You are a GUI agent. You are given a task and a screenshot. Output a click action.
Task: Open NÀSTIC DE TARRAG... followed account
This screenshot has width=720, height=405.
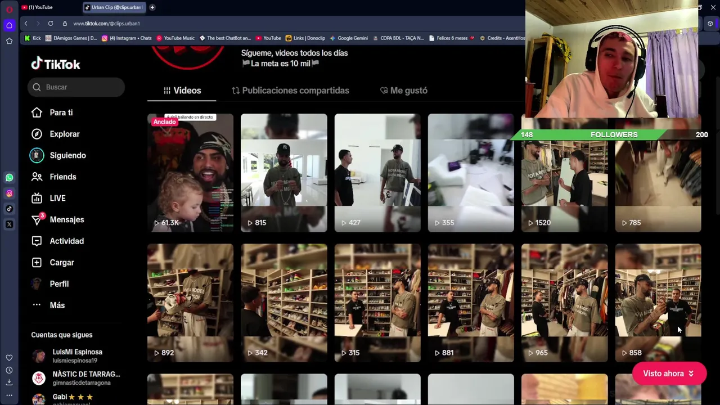(x=75, y=378)
